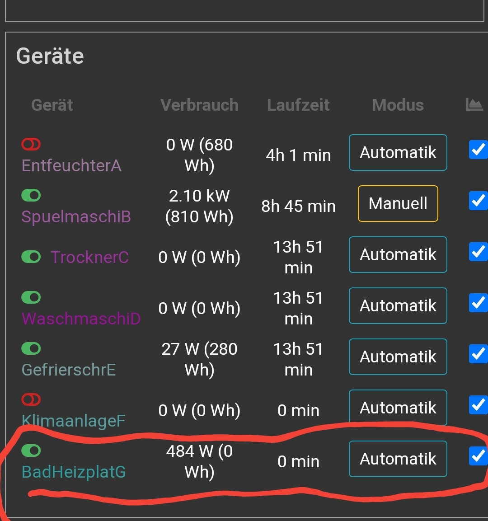Open the WaschmaschiD device name link
Image resolution: width=488 pixels, height=521 pixels.
pos(81,319)
